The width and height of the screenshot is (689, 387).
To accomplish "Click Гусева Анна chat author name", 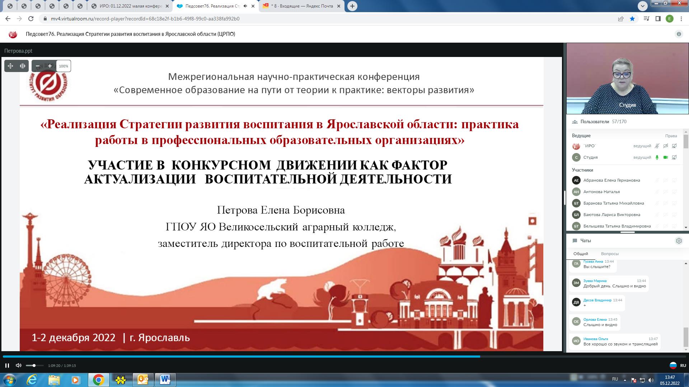I will [x=593, y=262].
